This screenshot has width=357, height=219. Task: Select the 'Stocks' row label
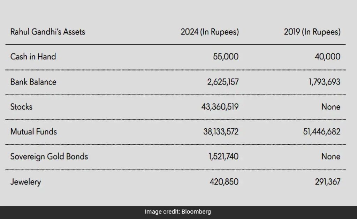click(21, 106)
